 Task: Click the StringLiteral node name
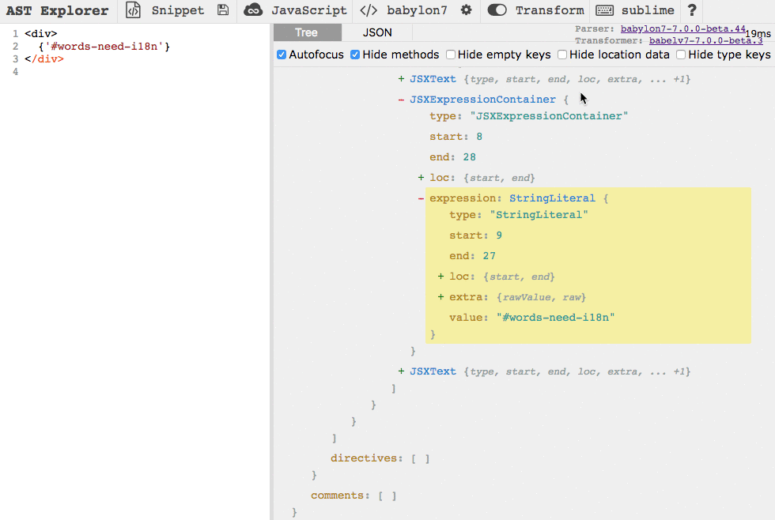(552, 198)
